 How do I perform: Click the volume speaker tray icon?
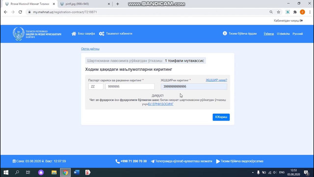click(275, 173)
